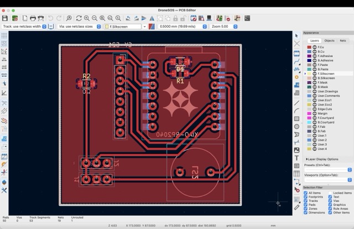Update PCB from schematic icon

click(219, 18)
